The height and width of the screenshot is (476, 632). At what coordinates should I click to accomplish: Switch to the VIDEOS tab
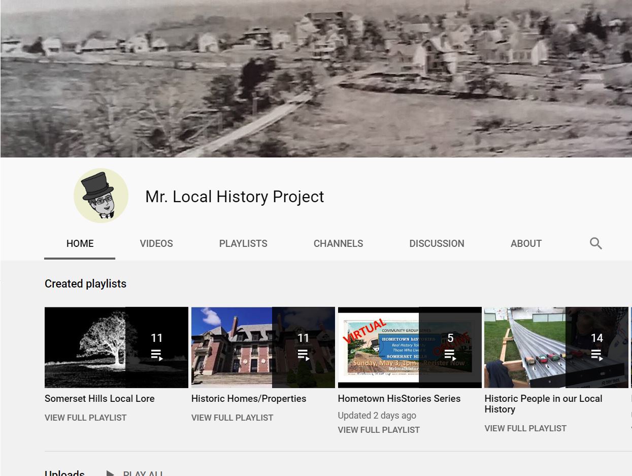pyautogui.click(x=156, y=243)
